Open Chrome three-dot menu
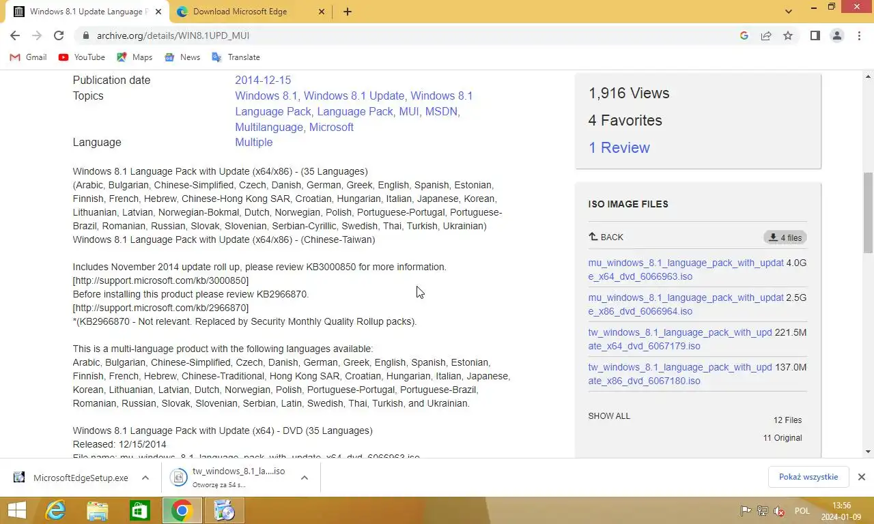Viewport: 874px width, 524px height. tap(859, 35)
